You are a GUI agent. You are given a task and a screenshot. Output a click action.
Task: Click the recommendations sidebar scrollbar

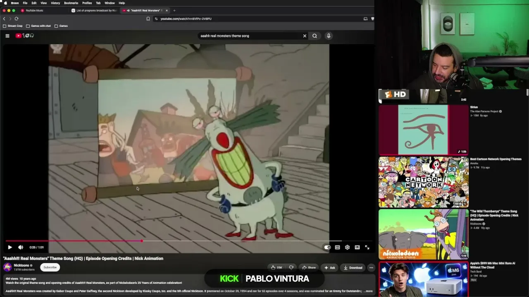click(x=527, y=93)
